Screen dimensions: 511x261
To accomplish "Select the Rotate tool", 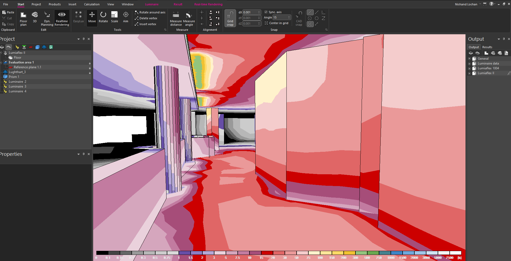I will pyautogui.click(x=103, y=17).
